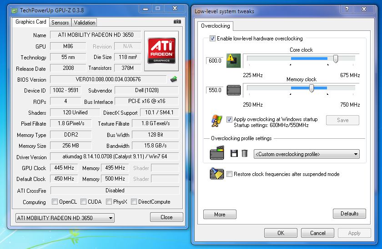Click the core clock warning chip icon
This screenshot has height=249, width=382.
(x=233, y=61)
